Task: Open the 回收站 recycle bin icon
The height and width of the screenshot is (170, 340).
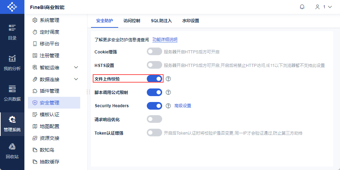Action: 12,151
